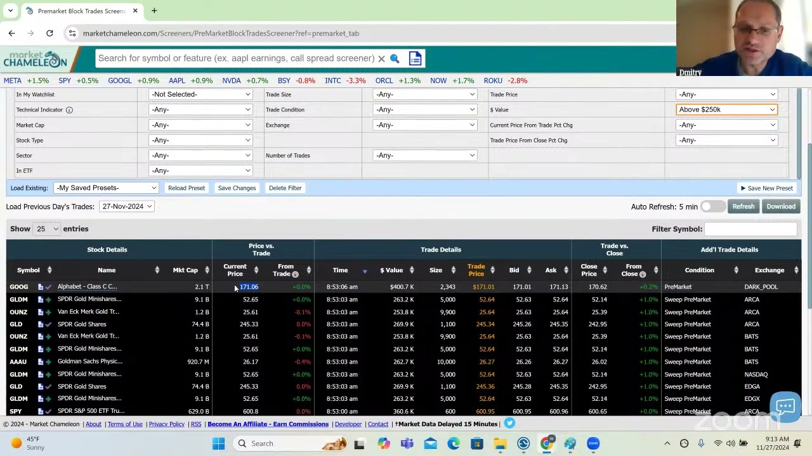Click the Filter Symbol input box
The width and height of the screenshot is (812, 456).
coord(750,229)
